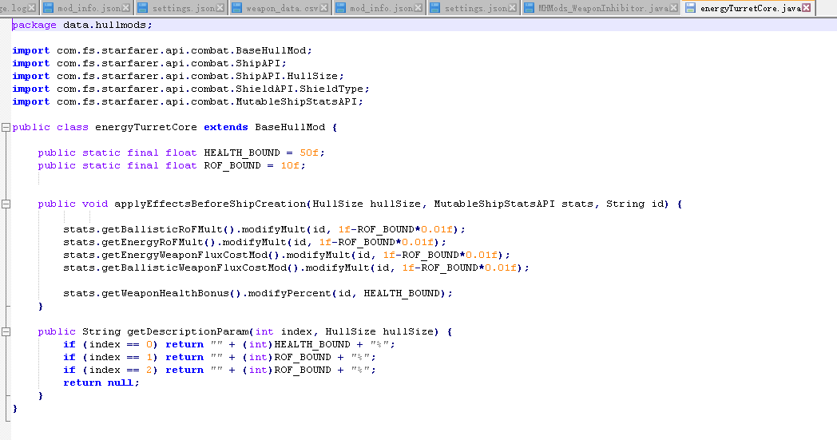Click the save-state icon on energyTurretCore.java tab
Viewport: 837px width, 440px height.
(x=690, y=8)
